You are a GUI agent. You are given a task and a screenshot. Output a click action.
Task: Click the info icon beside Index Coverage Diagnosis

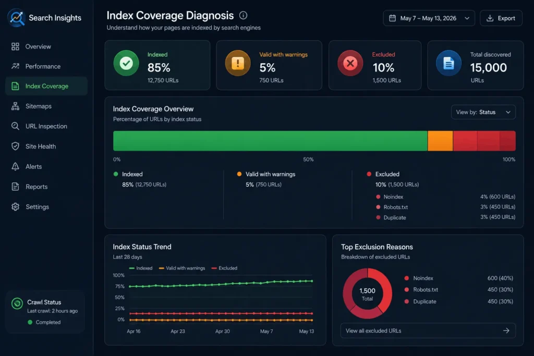click(243, 15)
